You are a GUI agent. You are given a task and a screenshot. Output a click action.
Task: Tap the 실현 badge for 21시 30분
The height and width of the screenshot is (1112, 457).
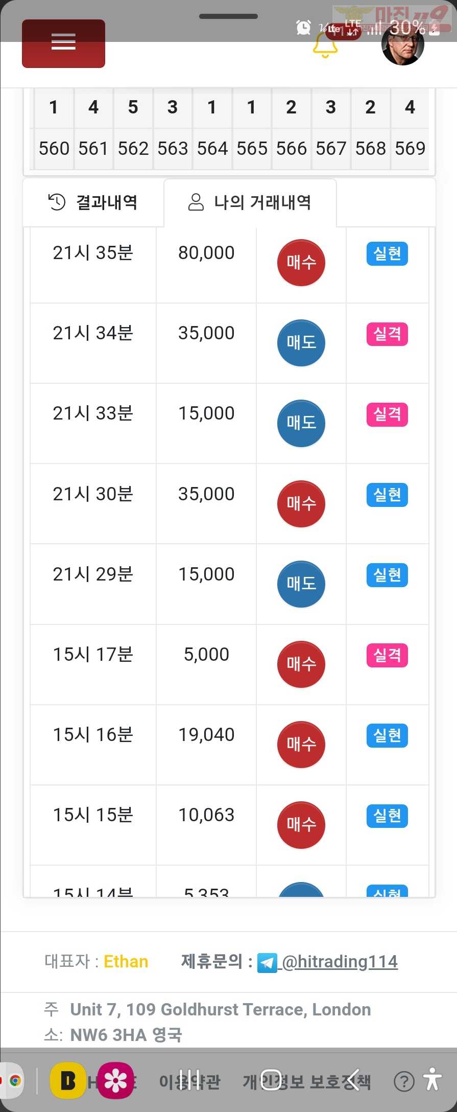tap(387, 495)
